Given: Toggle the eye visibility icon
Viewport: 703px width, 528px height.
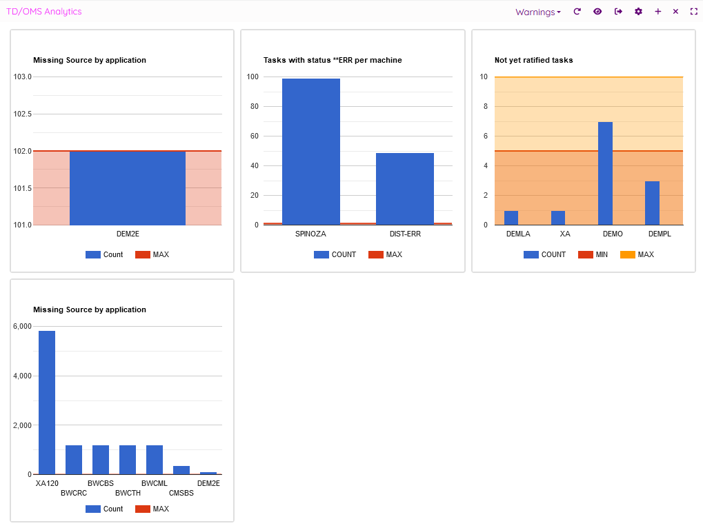Looking at the screenshot, I should (x=597, y=12).
